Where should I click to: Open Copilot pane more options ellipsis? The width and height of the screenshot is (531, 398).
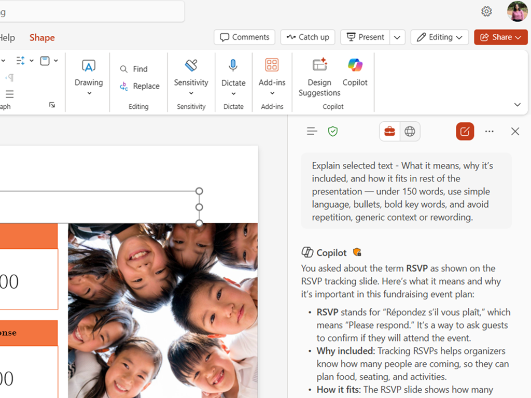pos(490,131)
